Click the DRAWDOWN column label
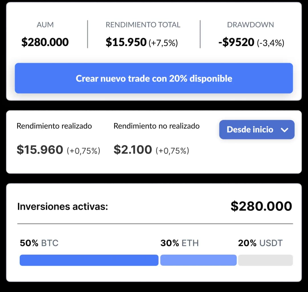 [x=250, y=25]
